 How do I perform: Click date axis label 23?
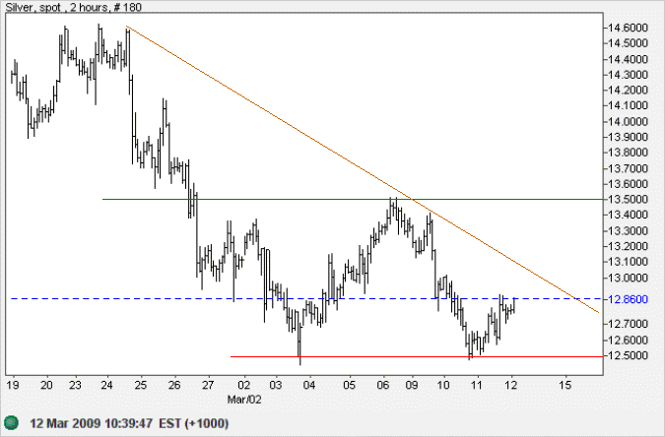[x=76, y=385]
